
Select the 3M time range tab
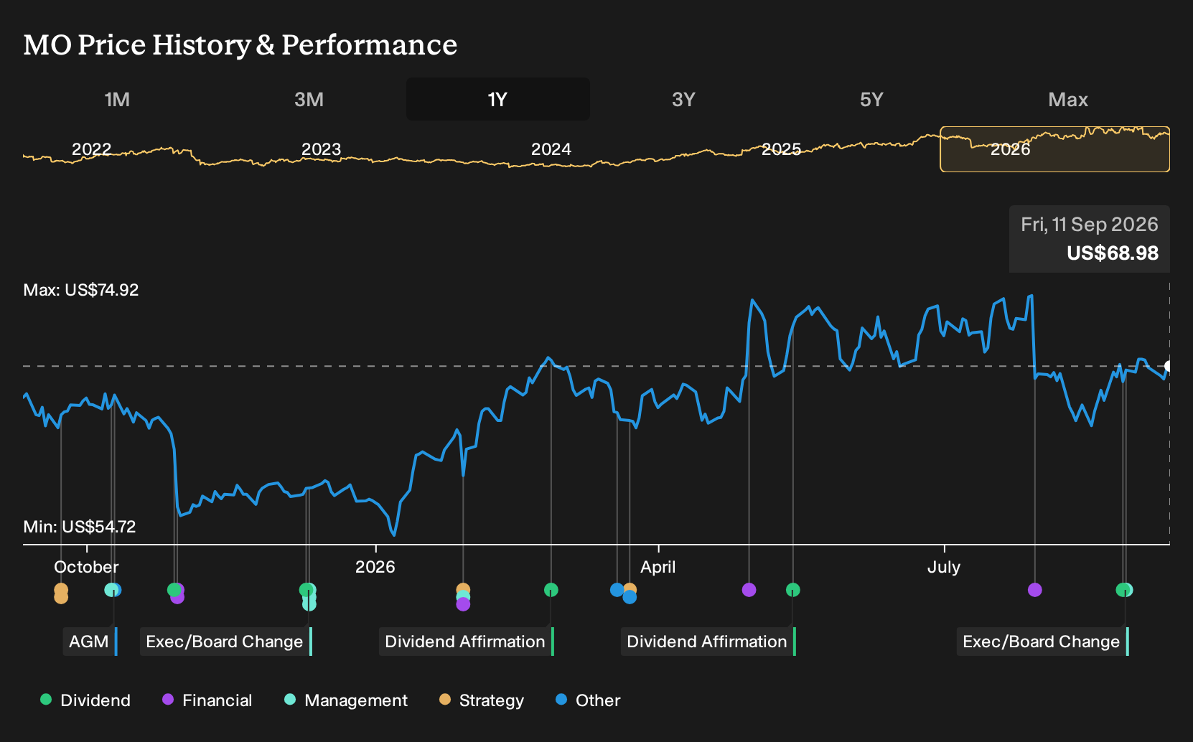click(309, 99)
